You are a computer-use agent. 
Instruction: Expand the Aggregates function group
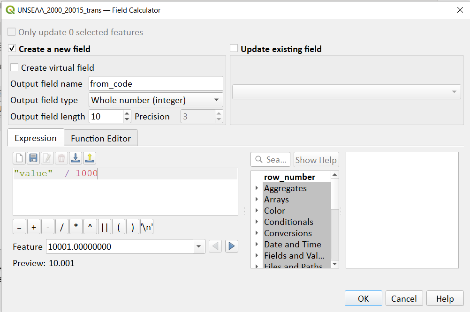point(257,188)
